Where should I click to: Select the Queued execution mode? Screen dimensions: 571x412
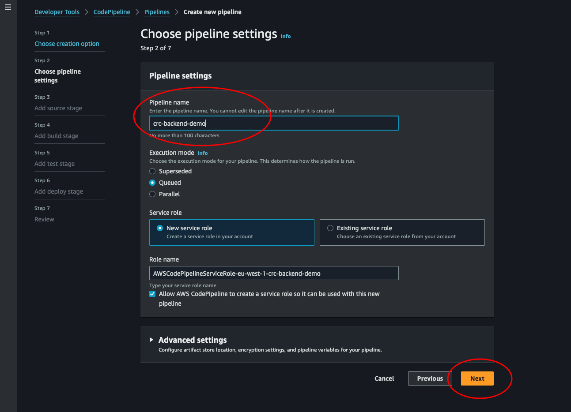coord(152,183)
